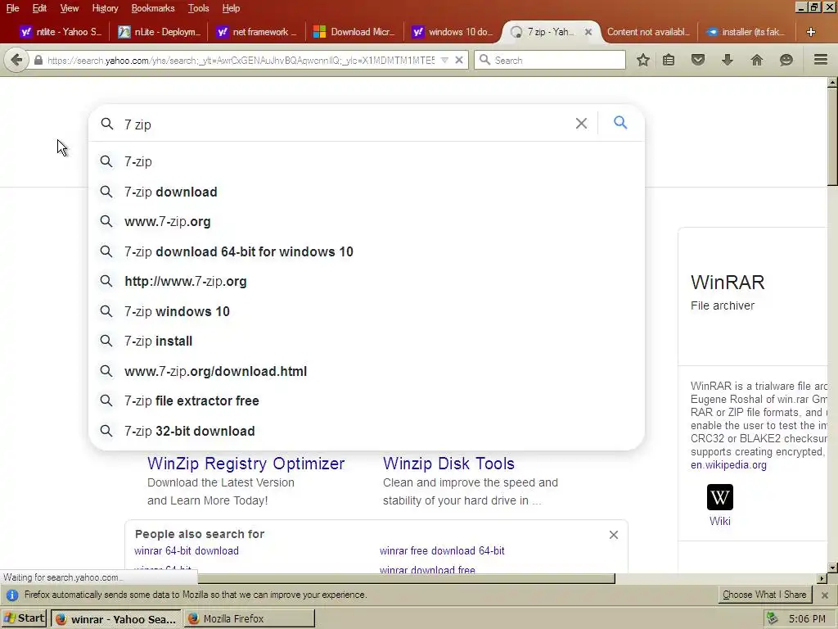Open the History menu
The height and width of the screenshot is (629, 838).
click(x=105, y=8)
